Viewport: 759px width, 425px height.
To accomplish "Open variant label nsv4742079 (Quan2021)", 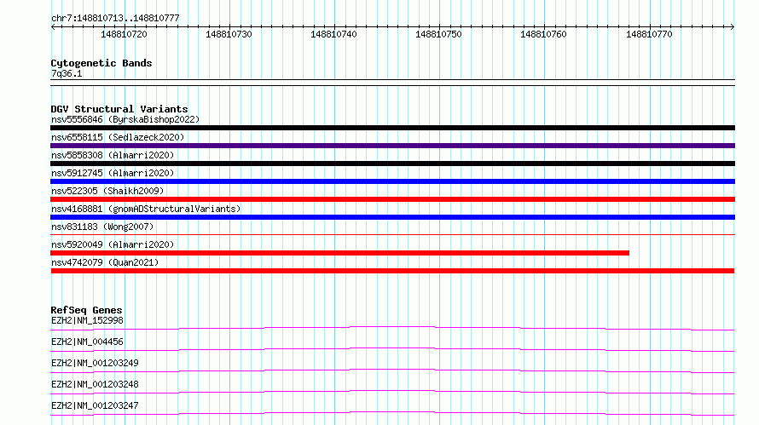I will pos(105,262).
